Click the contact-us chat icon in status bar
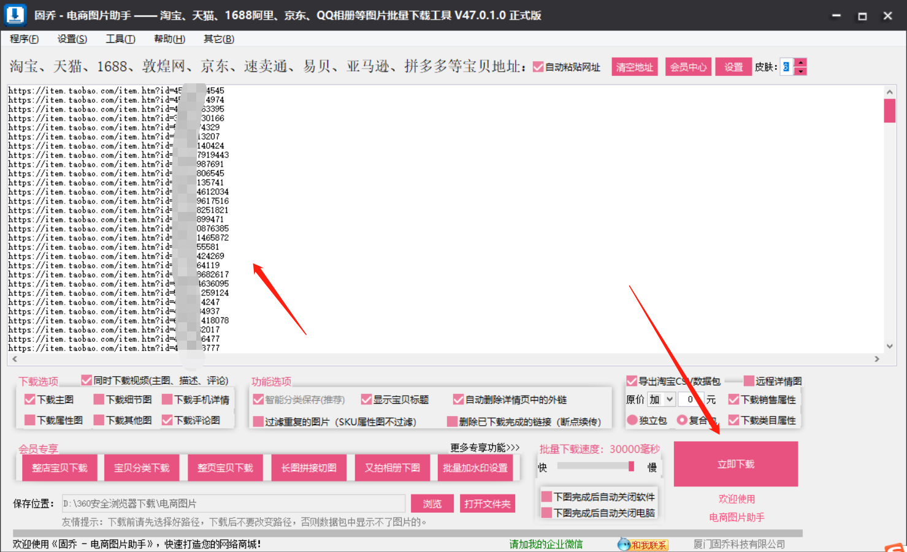Image resolution: width=907 pixels, height=552 pixels. pos(624,544)
